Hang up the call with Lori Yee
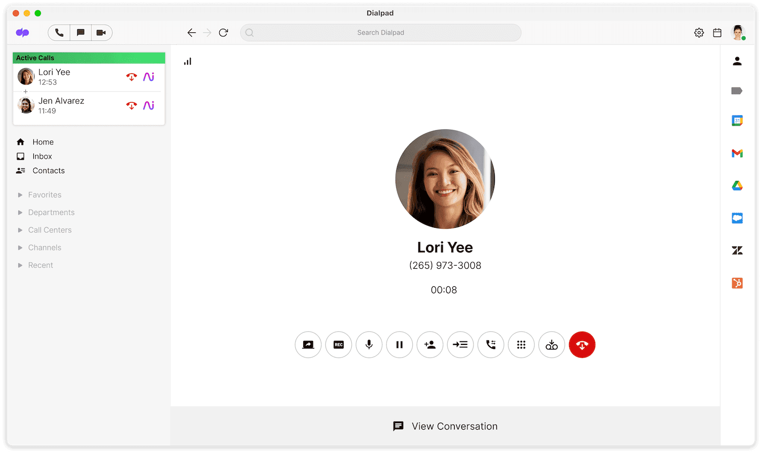 point(582,344)
